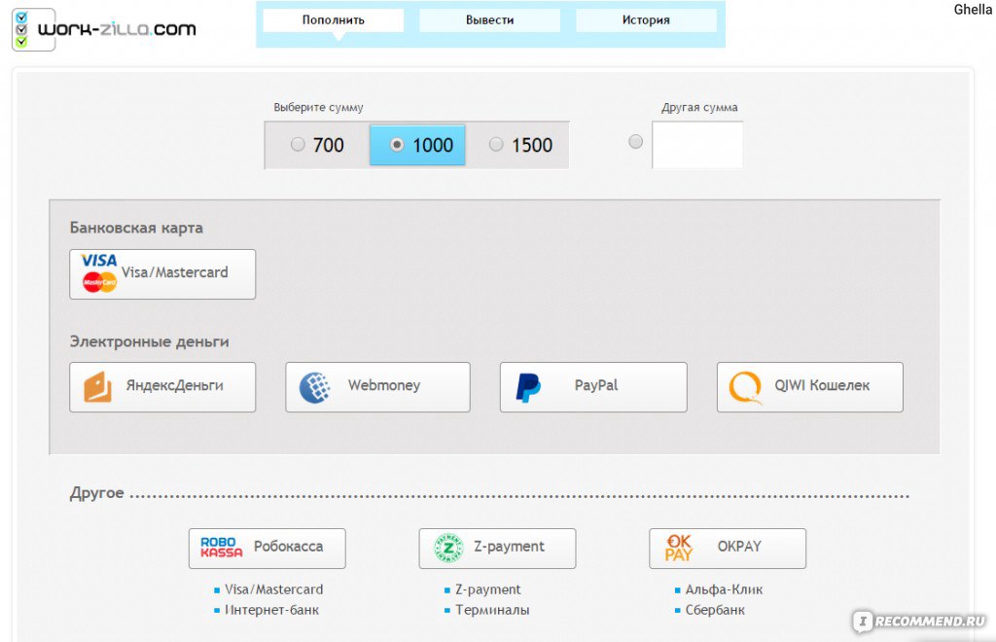This screenshot has height=642, width=996.
Task: Click the custom amount input field
Action: (x=697, y=146)
